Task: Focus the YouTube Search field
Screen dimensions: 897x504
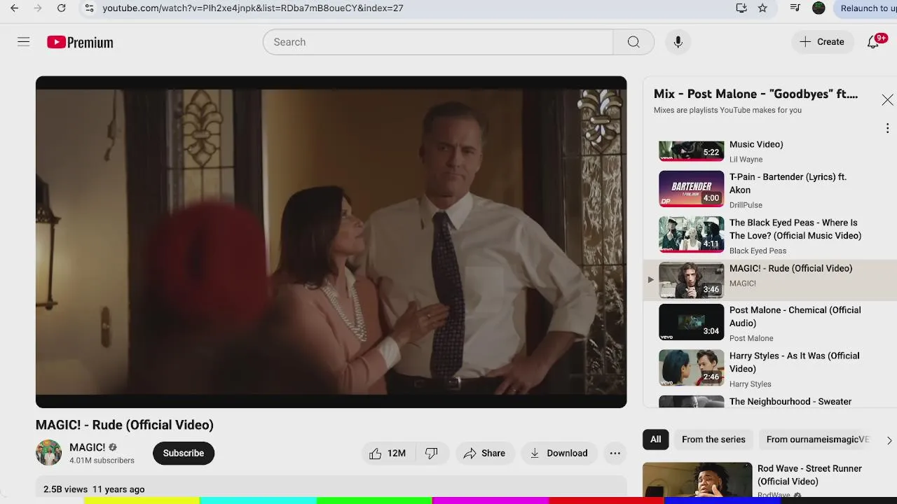Action: tap(438, 42)
